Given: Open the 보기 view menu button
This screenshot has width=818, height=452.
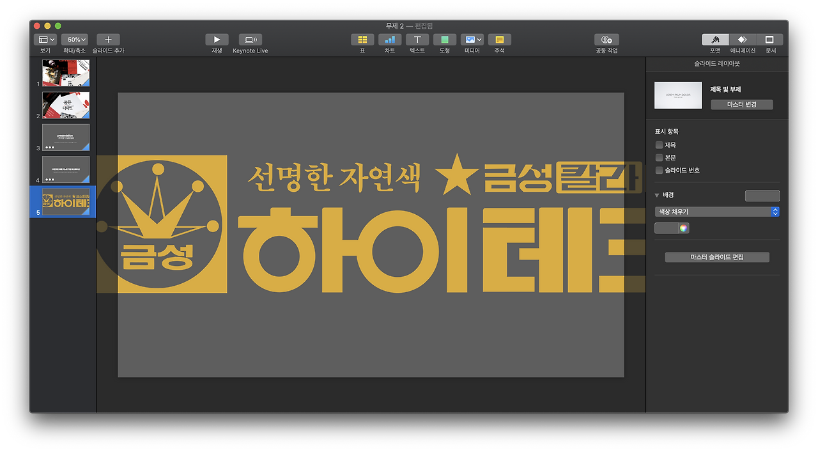Looking at the screenshot, I should click(x=45, y=40).
